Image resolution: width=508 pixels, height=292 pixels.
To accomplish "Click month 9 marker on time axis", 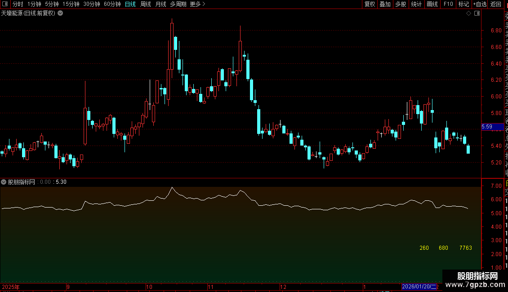I will click(68, 287).
